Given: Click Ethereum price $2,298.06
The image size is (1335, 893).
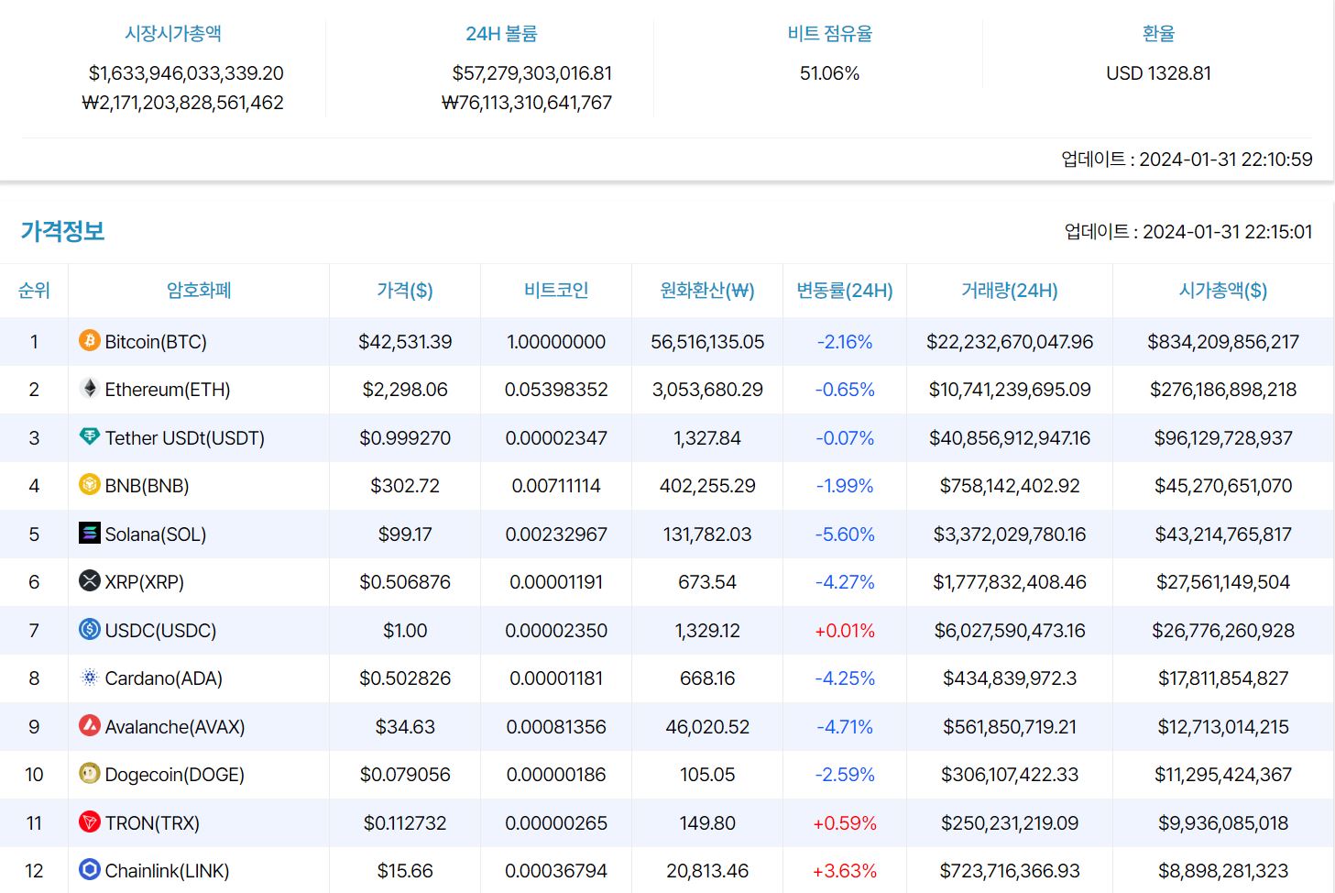Looking at the screenshot, I should coord(405,390).
